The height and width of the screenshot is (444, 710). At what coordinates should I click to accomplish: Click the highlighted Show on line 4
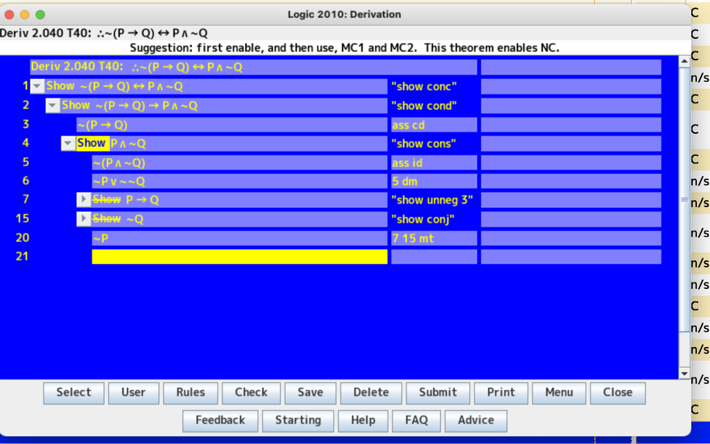pos(92,143)
